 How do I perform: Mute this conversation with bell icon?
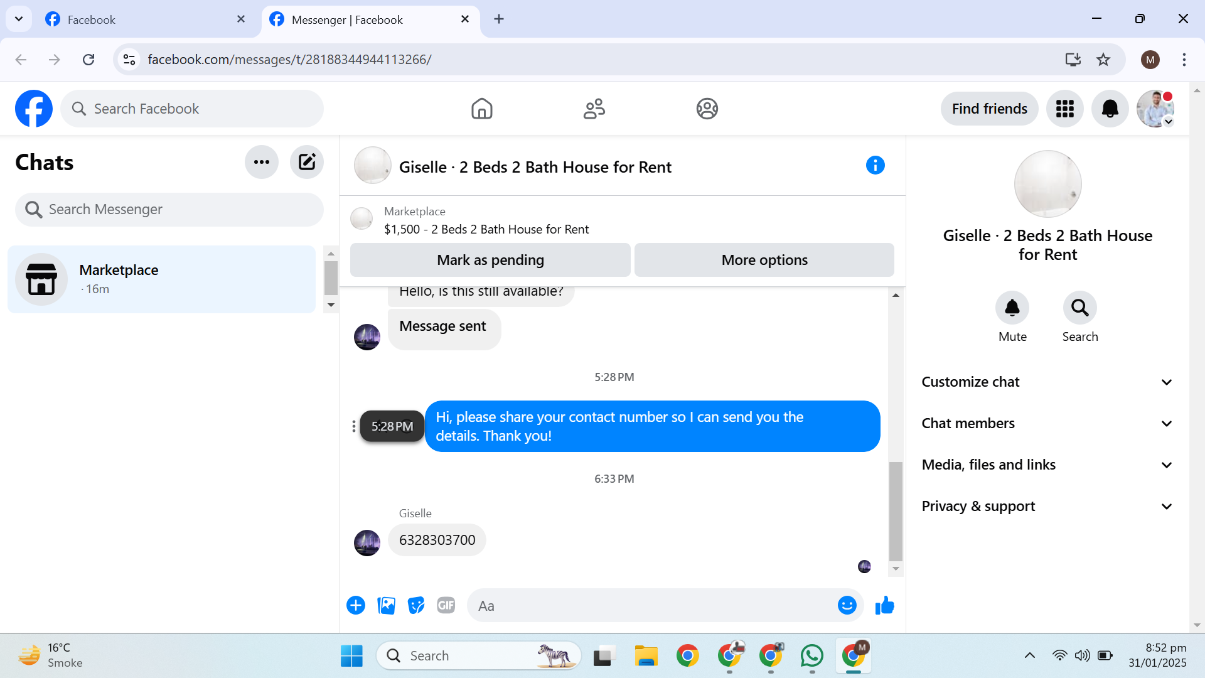1012,308
